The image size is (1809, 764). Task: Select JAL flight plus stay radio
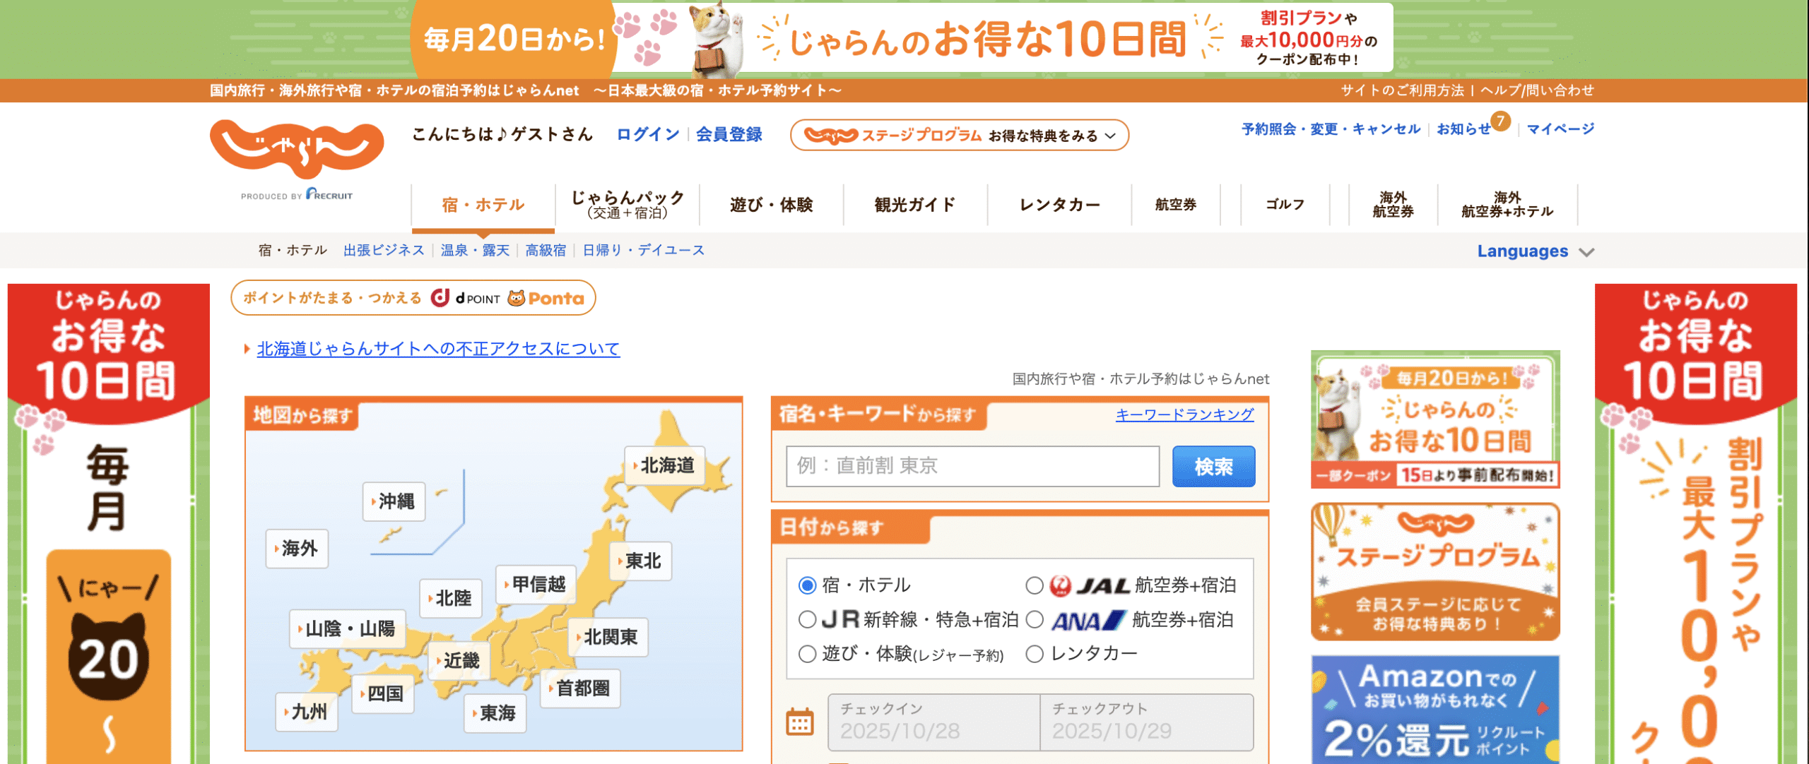click(x=1035, y=585)
